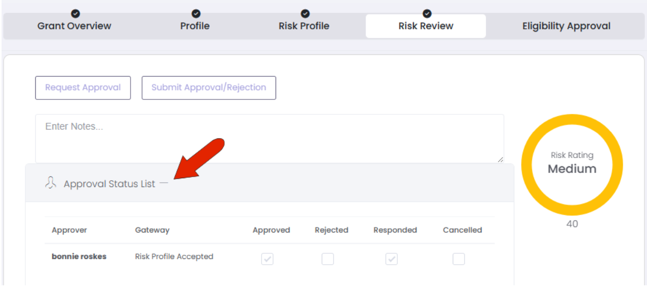Click checkmark icon above Risk Review step

click(427, 13)
